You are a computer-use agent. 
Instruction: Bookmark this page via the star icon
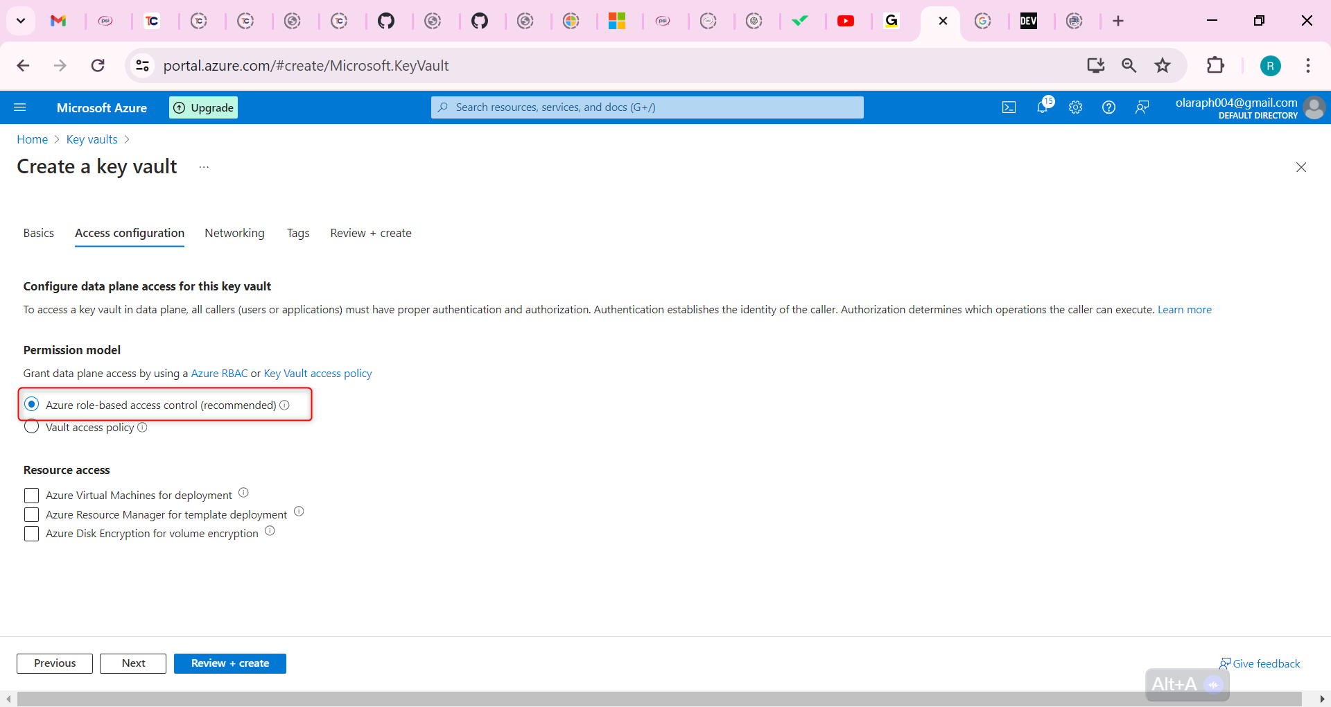1162,65
